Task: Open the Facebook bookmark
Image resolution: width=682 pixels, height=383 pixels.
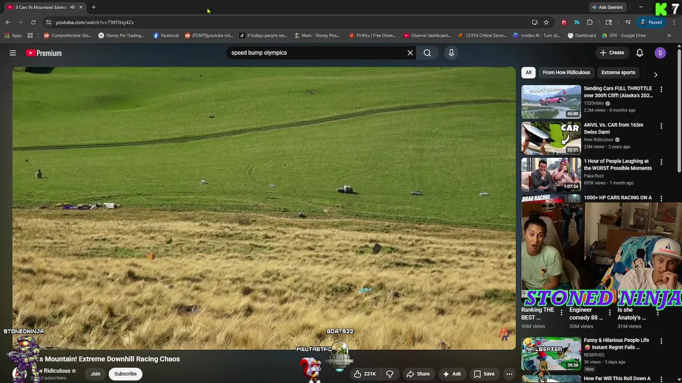Action: point(166,36)
